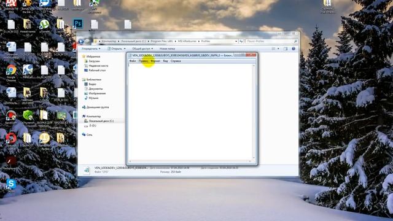The height and width of the screenshot is (221, 393).
Task: Select Локальный диск (C:) in the sidebar
Action: coord(101,121)
